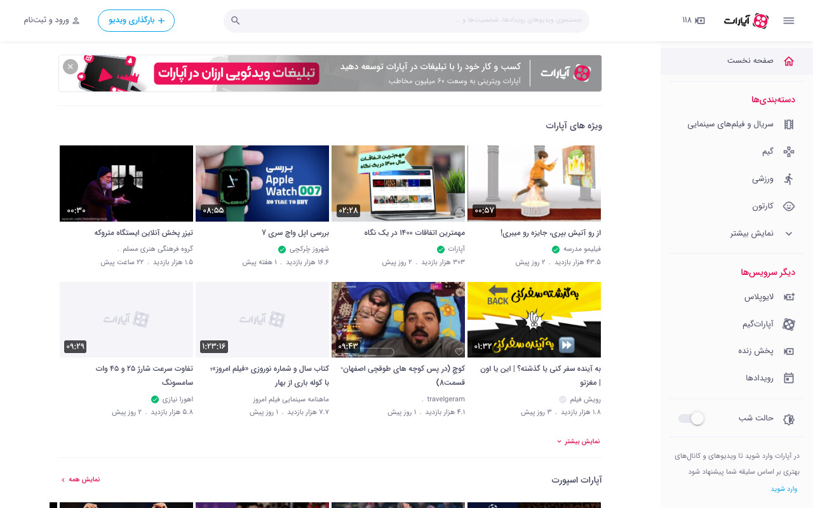Open the fire-jumping video thumbnail
813x508 pixels.
(x=534, y=183)
